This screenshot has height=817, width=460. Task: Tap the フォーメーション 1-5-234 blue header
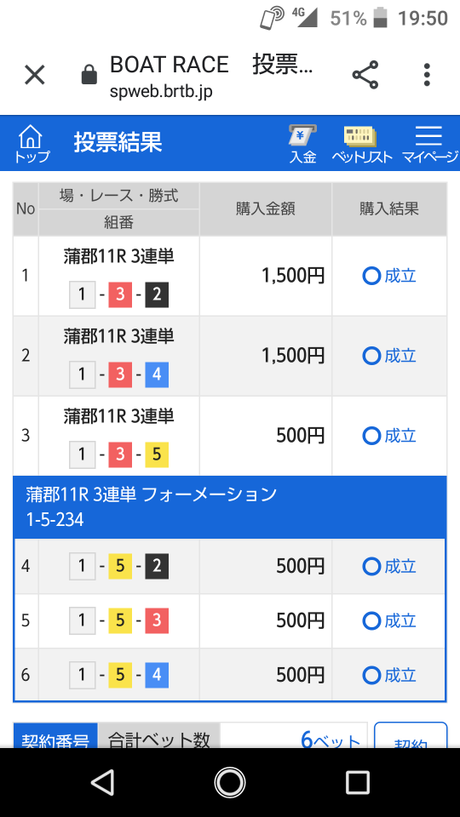(x=230, y=507)
